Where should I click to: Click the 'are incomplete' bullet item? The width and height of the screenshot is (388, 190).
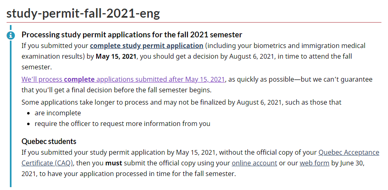pyautogui.click(x=58, y=113)
